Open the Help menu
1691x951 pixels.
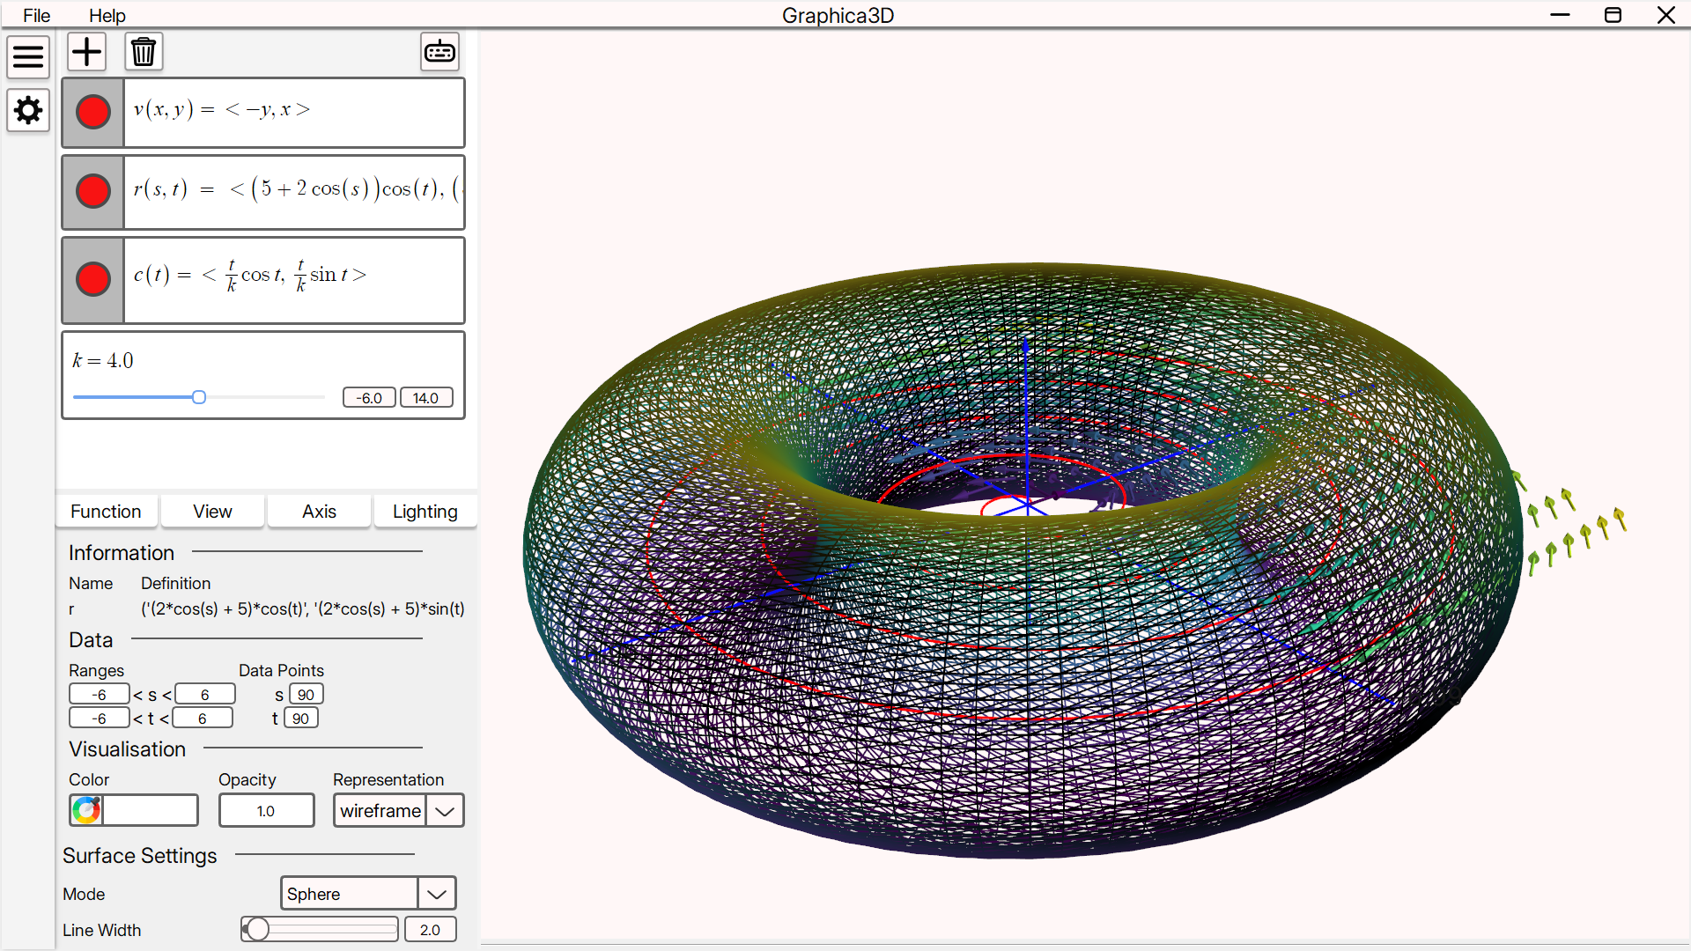(107, 15)
